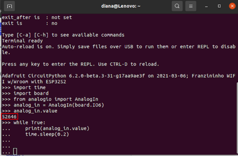The width and height of the screenshot is (238, 156).
Task: Click the terminal cursor block
Action: [15, 151]
